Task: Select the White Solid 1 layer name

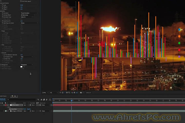Action: point(17,105)
